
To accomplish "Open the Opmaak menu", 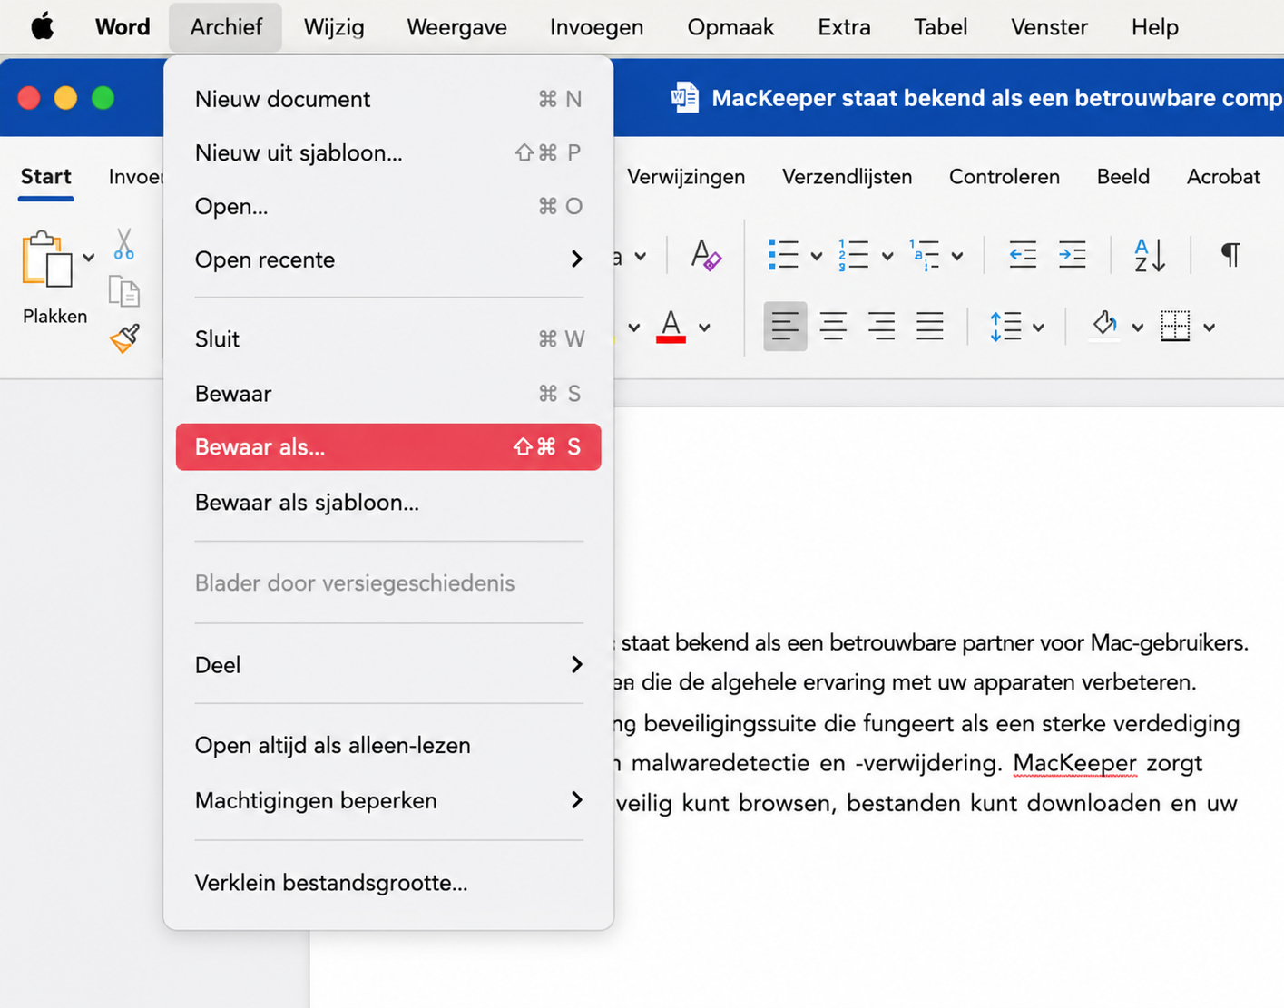I will click(730, 27).
